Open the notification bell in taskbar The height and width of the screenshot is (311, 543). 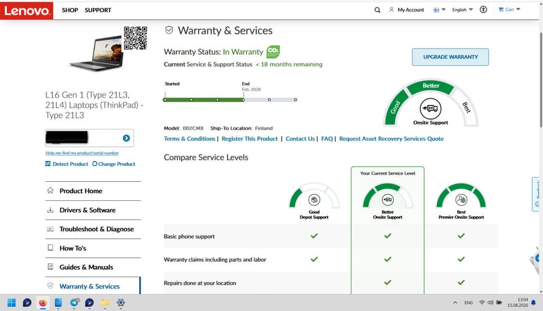533,303
